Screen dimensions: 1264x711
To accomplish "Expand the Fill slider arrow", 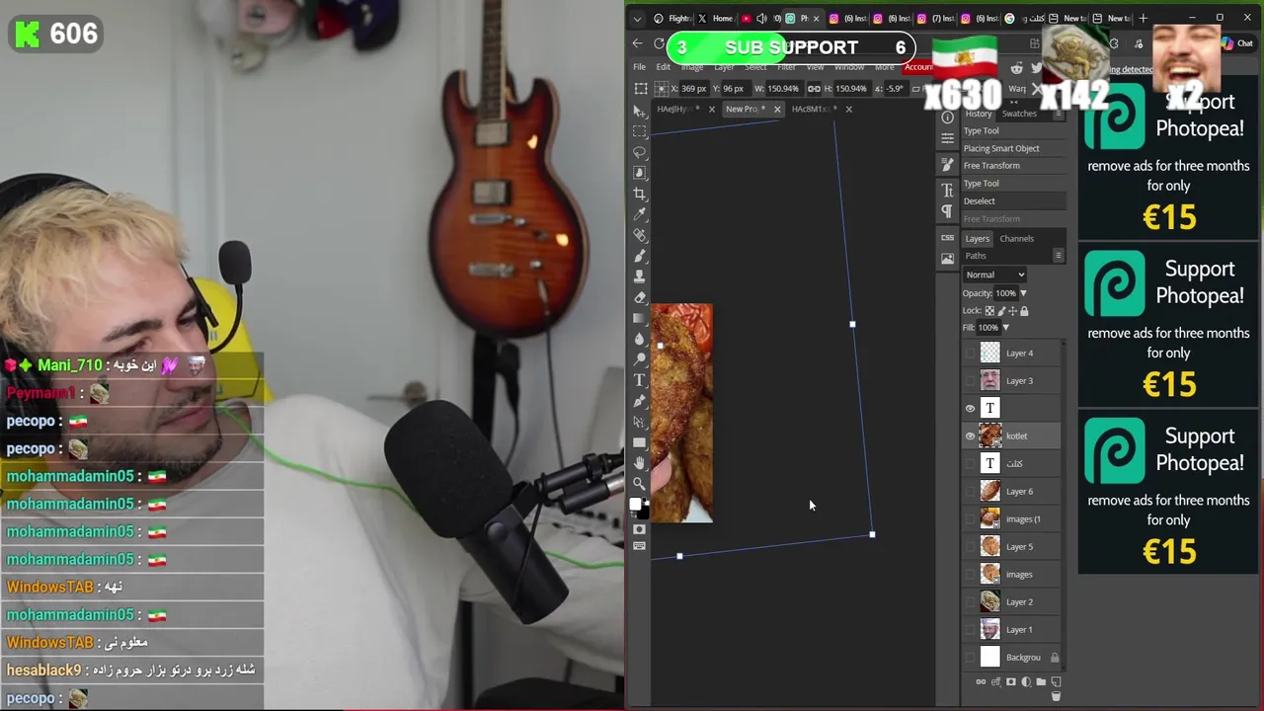I will 1005,328.
